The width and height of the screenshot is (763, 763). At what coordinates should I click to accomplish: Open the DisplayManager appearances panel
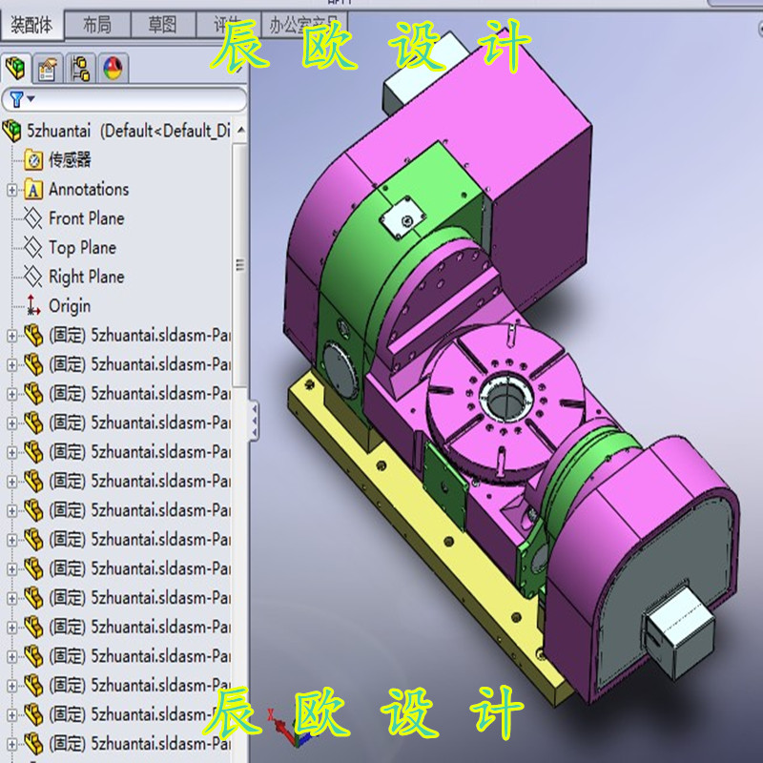point(113,67)
